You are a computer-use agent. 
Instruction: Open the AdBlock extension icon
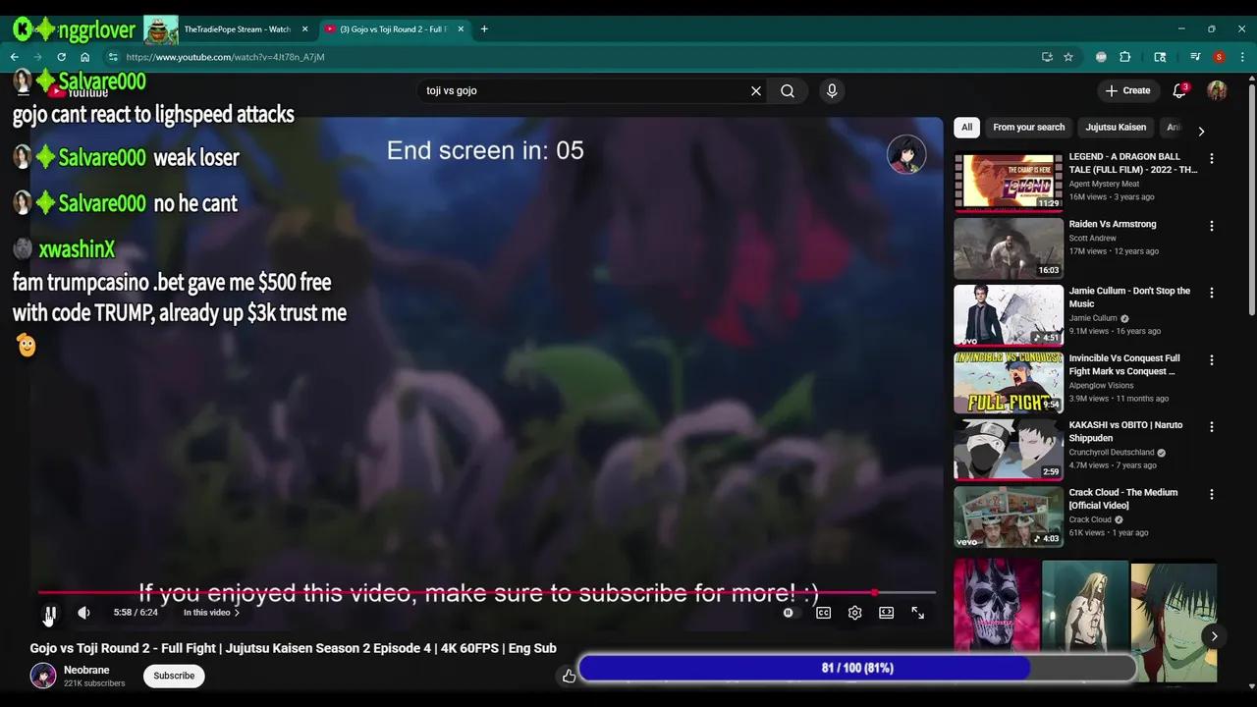point(1101,57)
